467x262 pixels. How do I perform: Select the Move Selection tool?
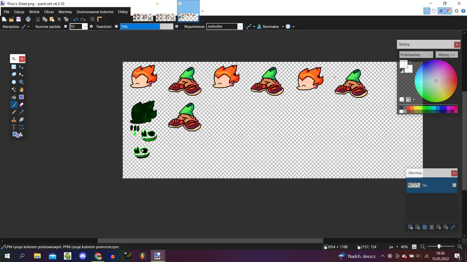point(21,74)
